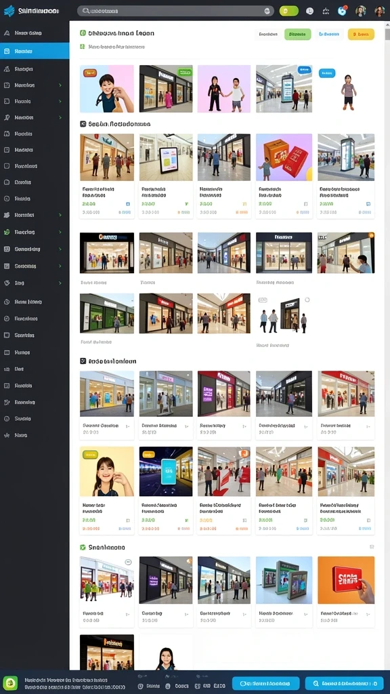Click the green checkmark icon of the last section header
The height and width of the screenshot is (694, 390).
point(83,547)
